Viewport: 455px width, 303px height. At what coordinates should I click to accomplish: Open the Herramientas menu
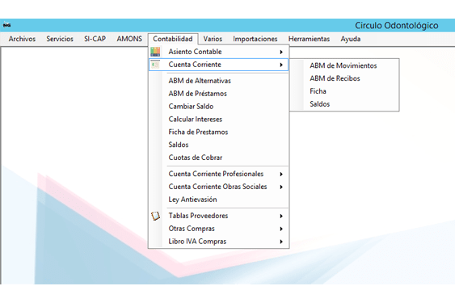309,39
